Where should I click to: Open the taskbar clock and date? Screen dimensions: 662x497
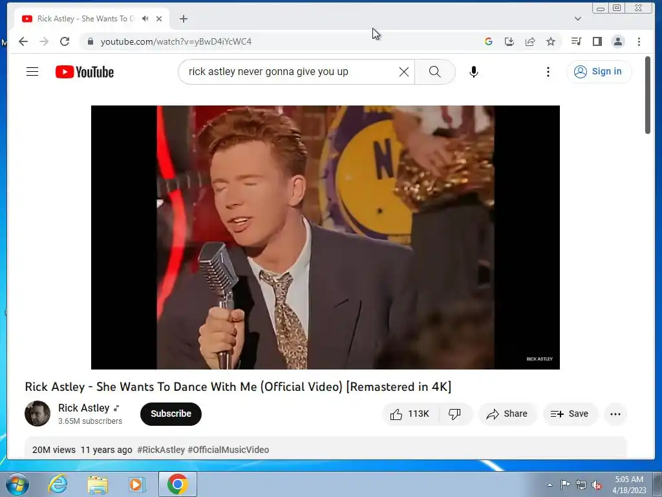629,485
